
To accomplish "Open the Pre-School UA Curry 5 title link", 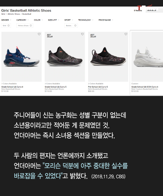I will pyautogui.click(x=98, y=87).
